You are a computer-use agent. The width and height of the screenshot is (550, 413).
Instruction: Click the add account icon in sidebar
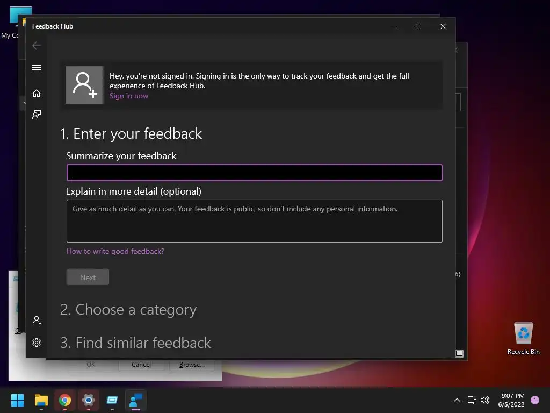click(37, 321)
